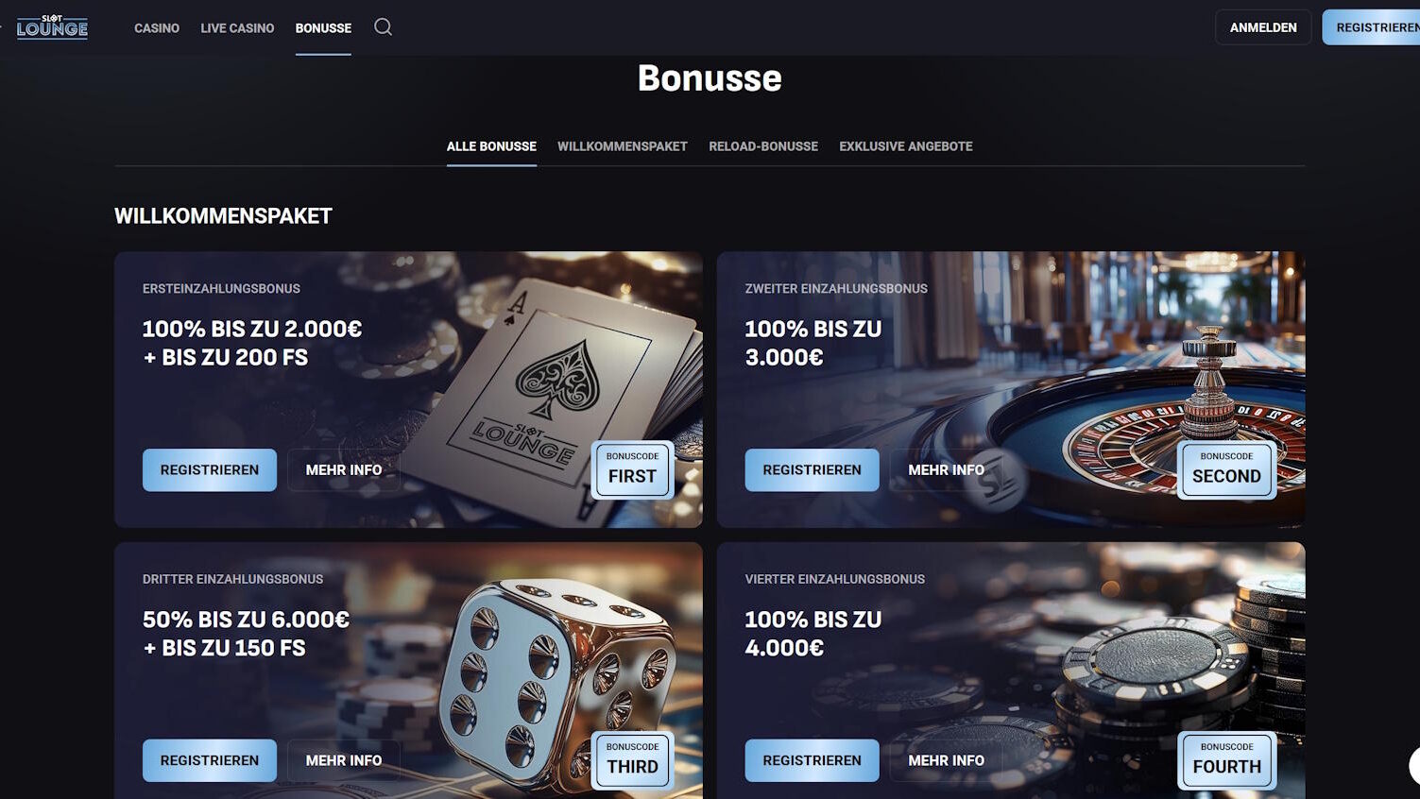
Task: Go to Live Casino section
Action: click(237, 28)
